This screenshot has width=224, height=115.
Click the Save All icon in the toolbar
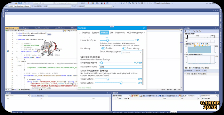click(21, 3)
